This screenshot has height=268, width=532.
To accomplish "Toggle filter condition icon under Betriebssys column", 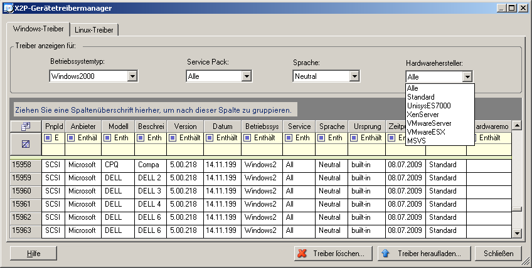I will 247,138.
